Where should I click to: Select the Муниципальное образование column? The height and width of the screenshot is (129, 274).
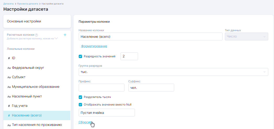(36, 87)
